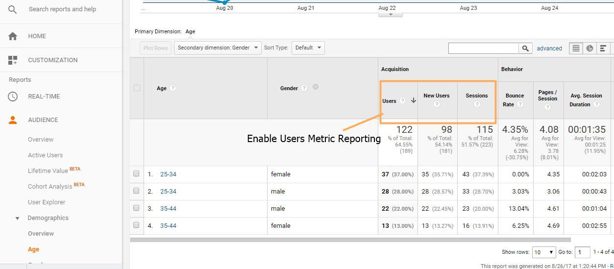Click the Home house icon

13,36
